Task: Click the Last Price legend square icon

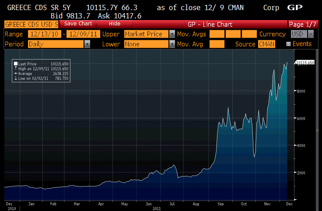Action: pyautogui.click(x=16, y=64)
